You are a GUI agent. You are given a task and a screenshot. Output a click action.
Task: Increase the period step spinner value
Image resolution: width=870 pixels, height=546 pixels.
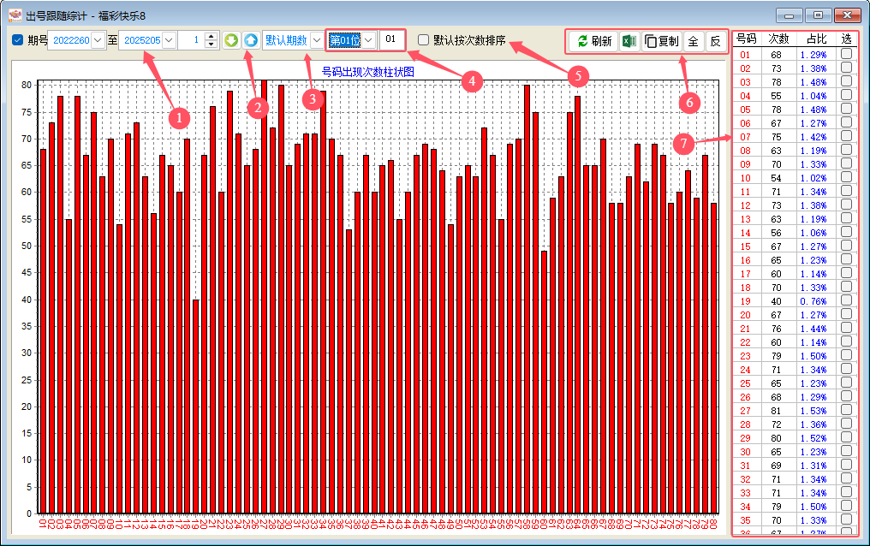pos(212,37)
